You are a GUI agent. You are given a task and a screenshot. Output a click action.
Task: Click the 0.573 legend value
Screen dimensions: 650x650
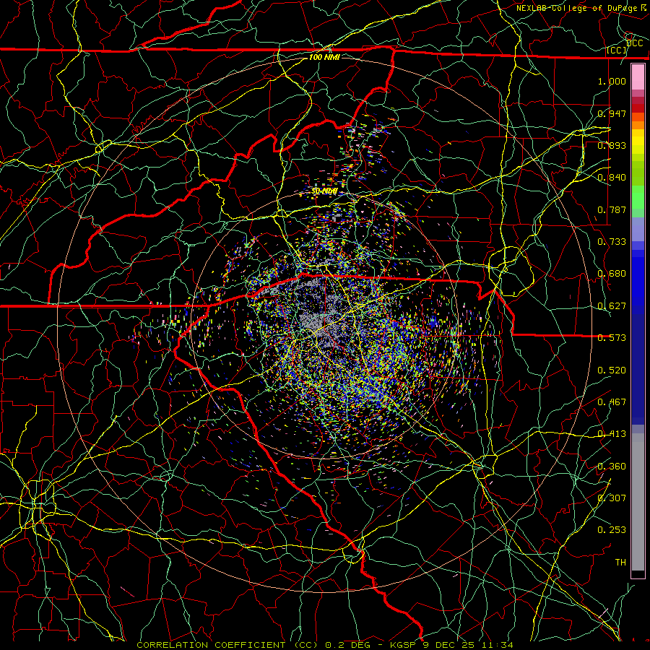(612, 338)
